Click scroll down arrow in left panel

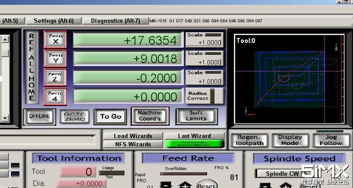click(5, 118)
